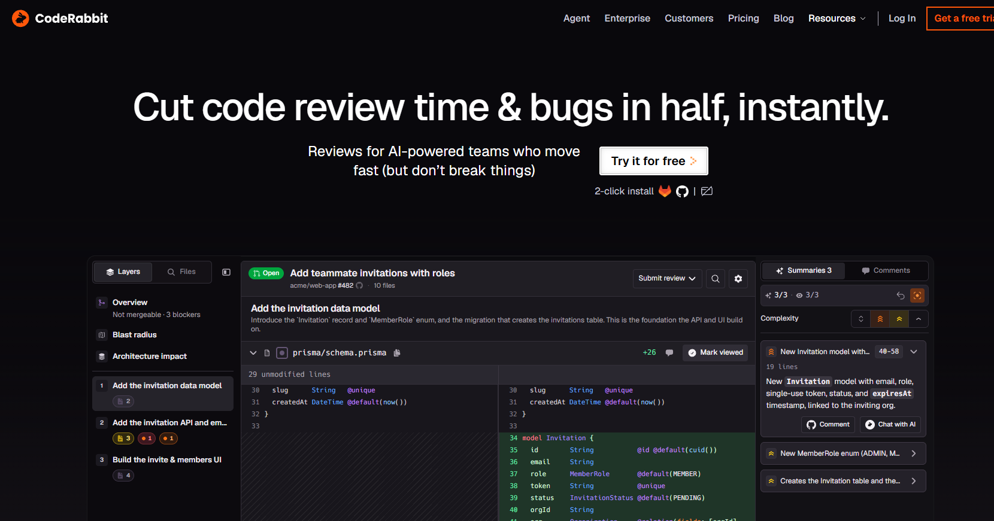994x521 pixels.
Task: Click the GitHub icon beside 2-click install
Action: coord(682,191)
